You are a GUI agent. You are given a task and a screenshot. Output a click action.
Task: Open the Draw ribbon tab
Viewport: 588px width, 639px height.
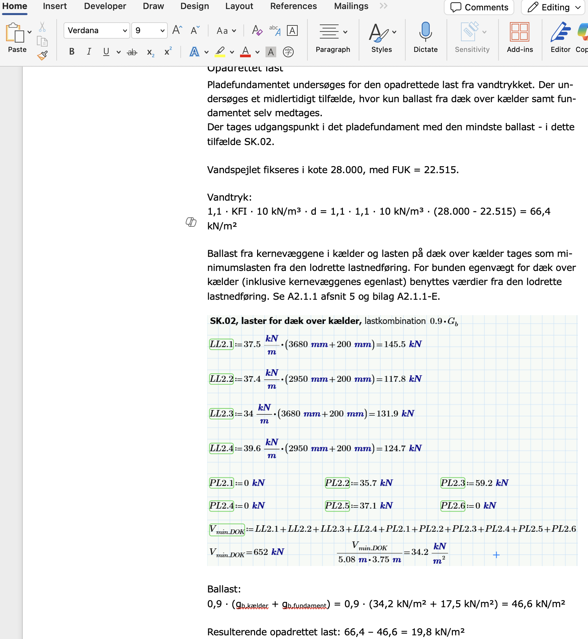153,6
